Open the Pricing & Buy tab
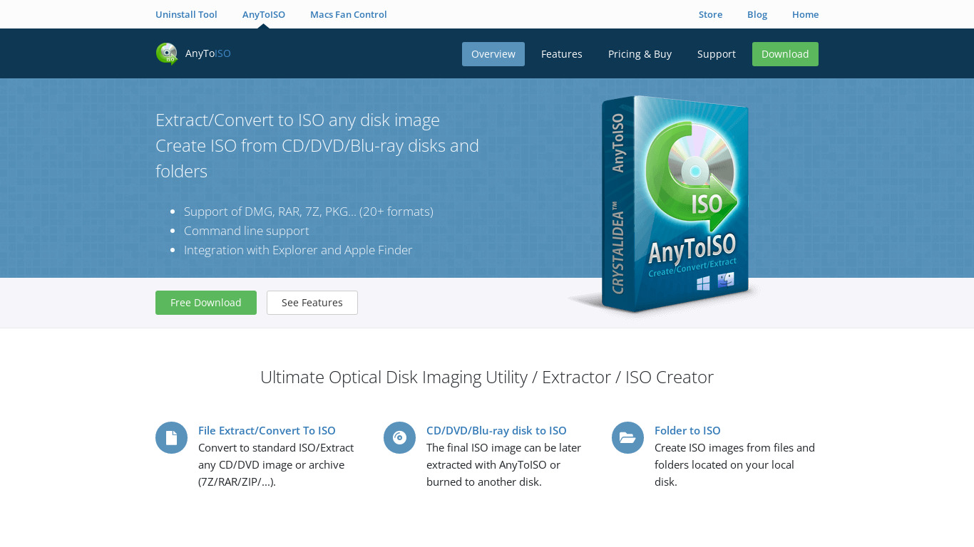The image size is (974, 547). pyautogui.click(x=640, y=54)
